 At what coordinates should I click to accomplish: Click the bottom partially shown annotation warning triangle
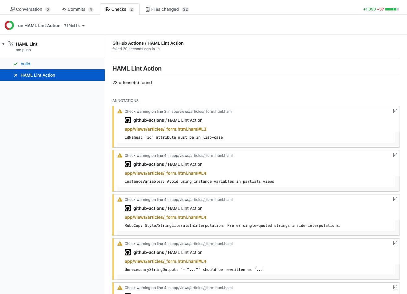click(x=120, y=288)
